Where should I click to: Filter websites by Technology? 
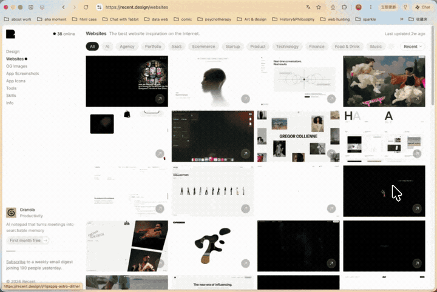click(287, 47)
